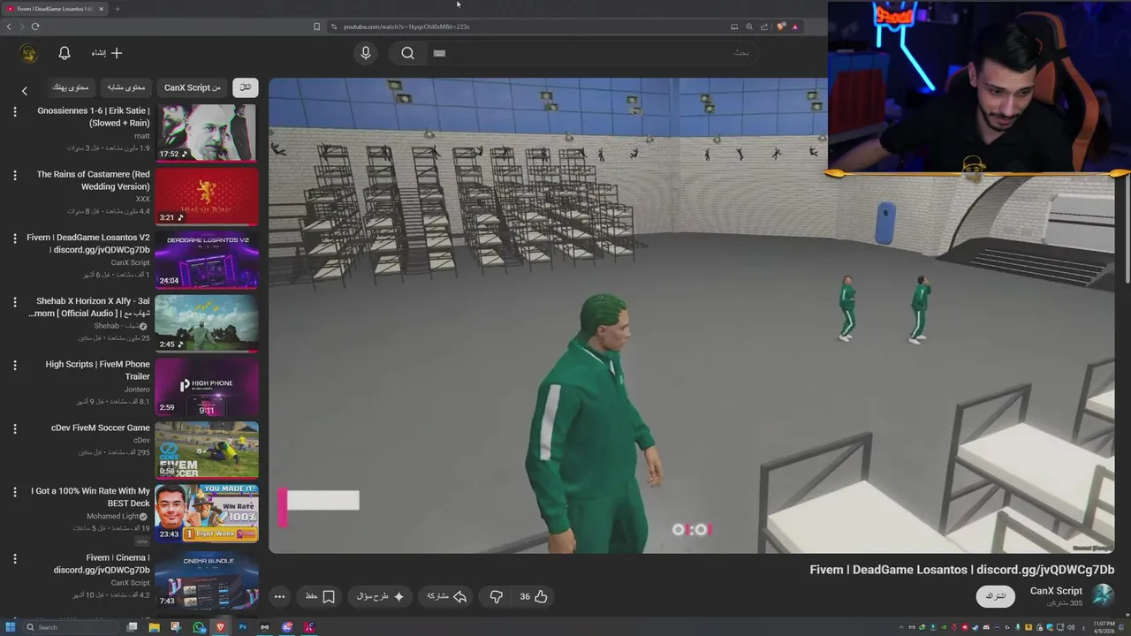Open options menu for DeadGame Losantos V2
This screenshot has height=636, width=1131.
pyautogui.click(x=14, y=238)
